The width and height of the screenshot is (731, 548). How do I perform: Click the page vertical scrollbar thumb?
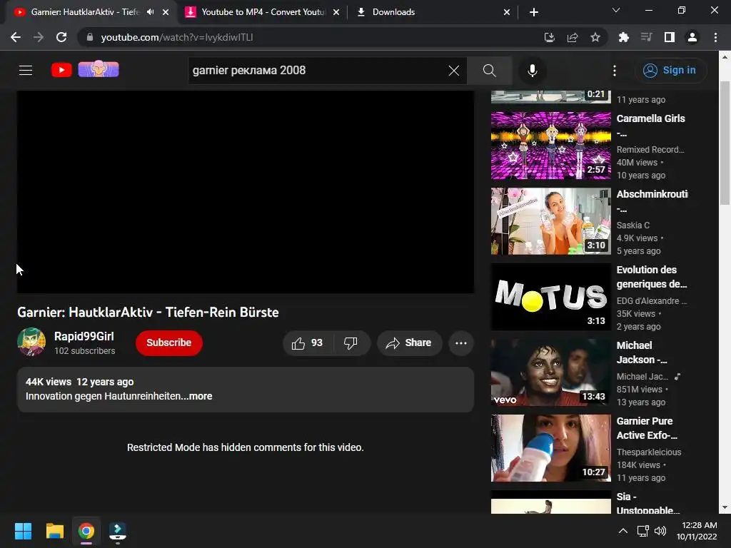point(725,143)
